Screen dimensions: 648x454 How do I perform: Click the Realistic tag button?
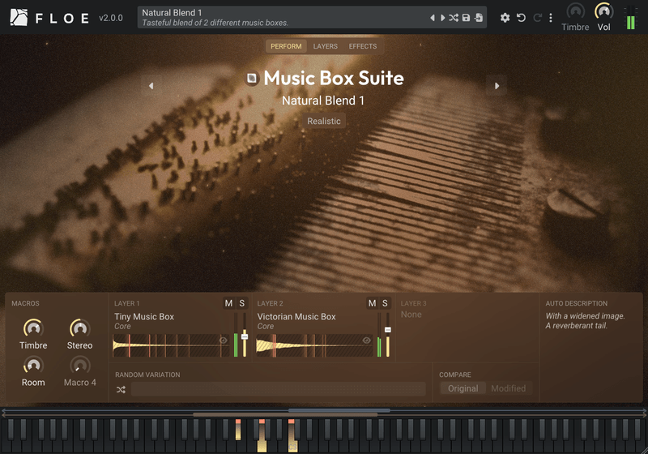[323, 121]
